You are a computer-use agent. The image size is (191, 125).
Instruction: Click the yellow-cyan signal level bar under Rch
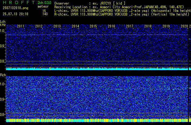tap(97, 120)
